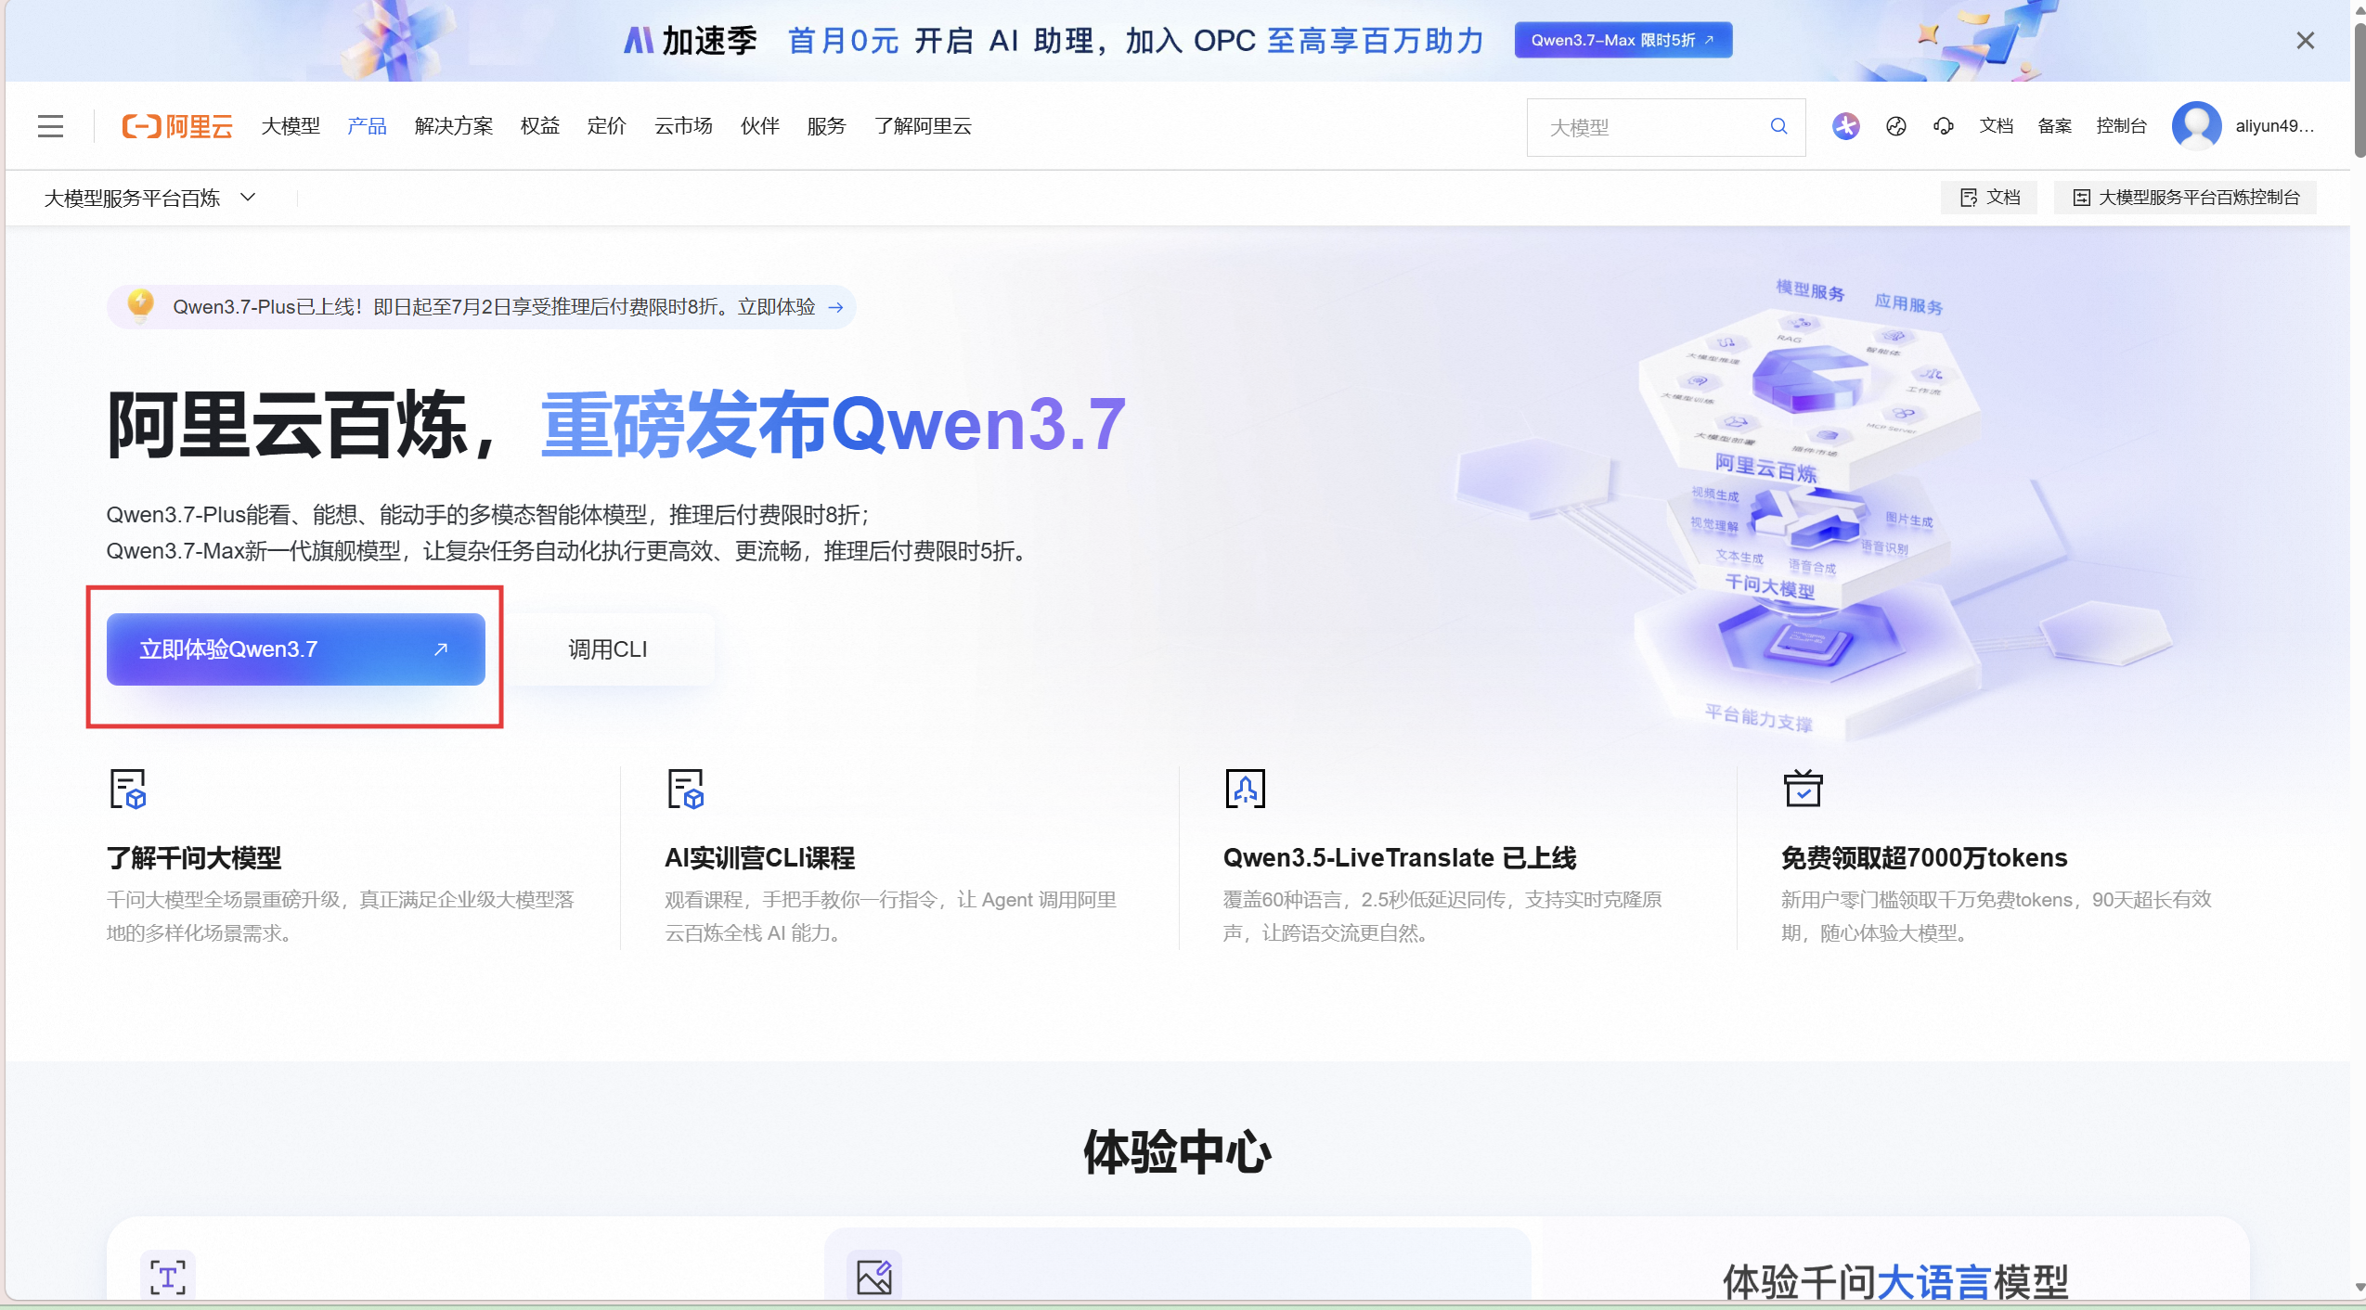Open the 服务 nav menu
This screenshot has width=2366, height=1310.
(826, 126)
